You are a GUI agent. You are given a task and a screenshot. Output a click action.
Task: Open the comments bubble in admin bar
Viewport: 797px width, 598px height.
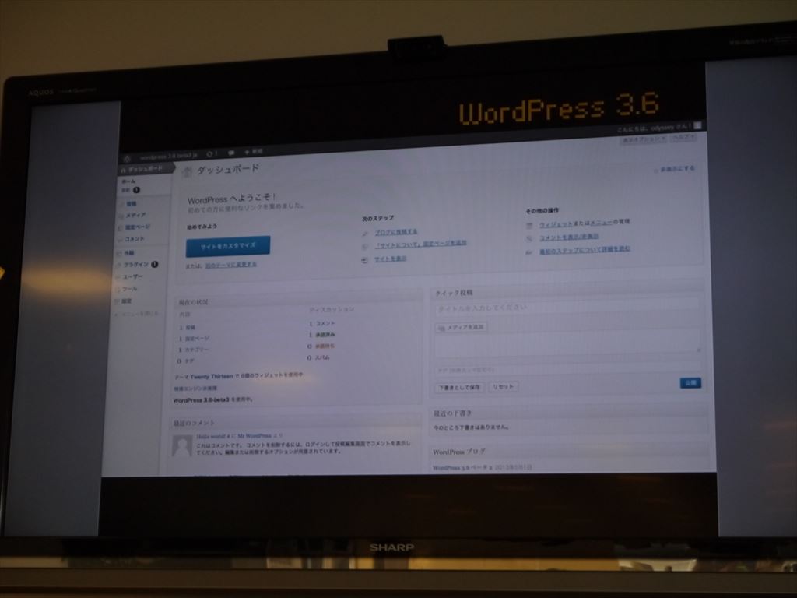coord(230,153)
